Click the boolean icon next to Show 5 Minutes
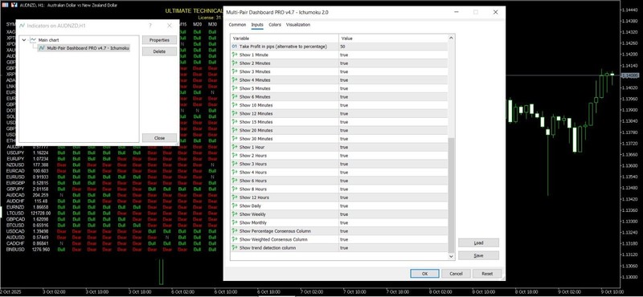The width and height of the screenshot is (643, 297). pyautogui.click(x=235, y=88)
